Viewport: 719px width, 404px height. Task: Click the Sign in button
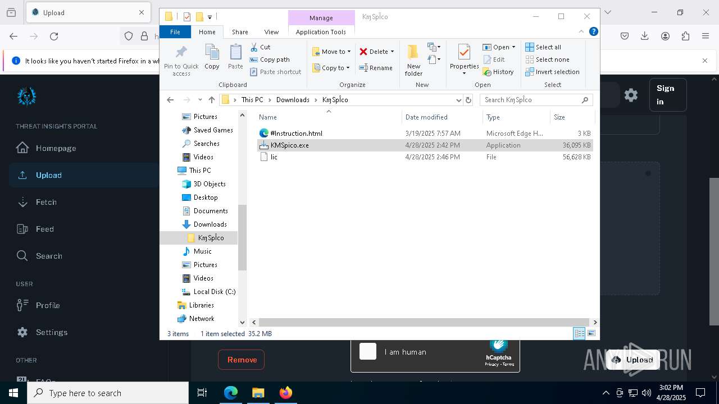[667, 95]
